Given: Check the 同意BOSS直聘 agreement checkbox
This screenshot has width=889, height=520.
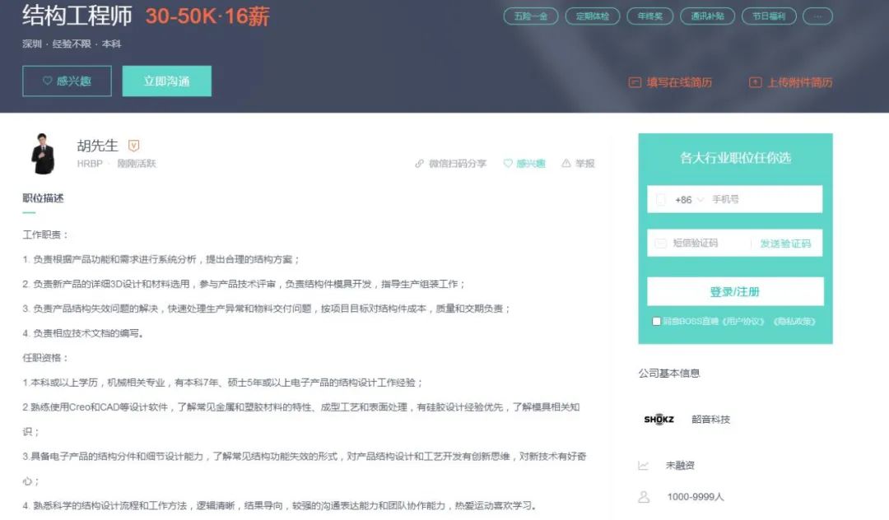Looking at the screenshot, I should click(656, 322).
